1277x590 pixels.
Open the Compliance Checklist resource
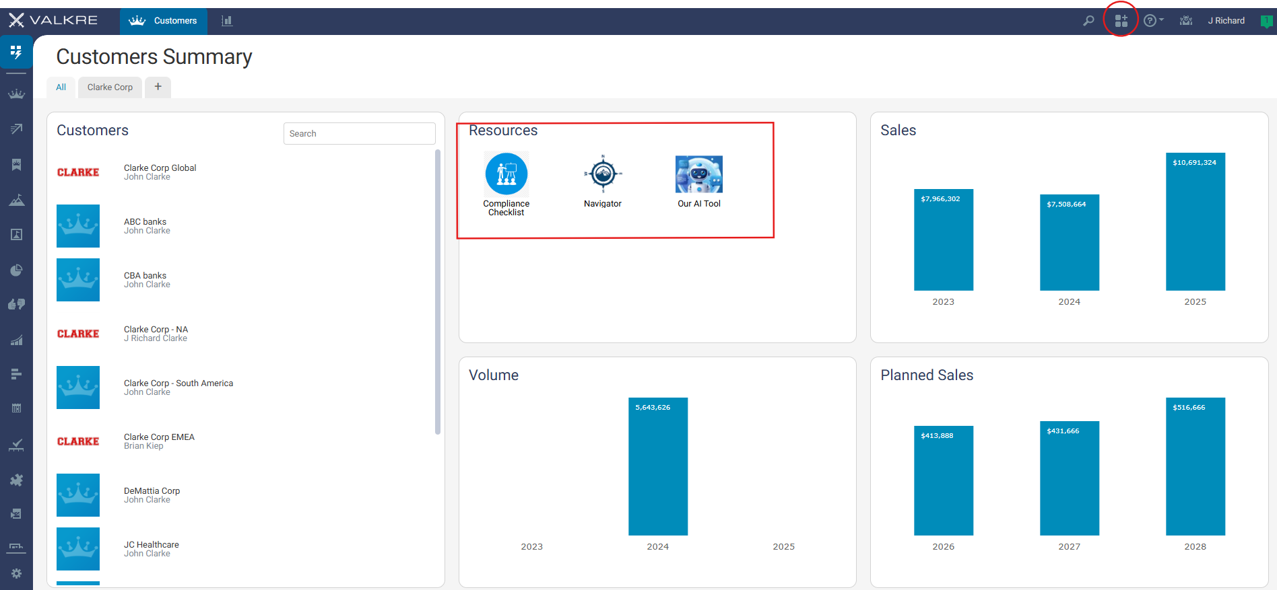506,184
